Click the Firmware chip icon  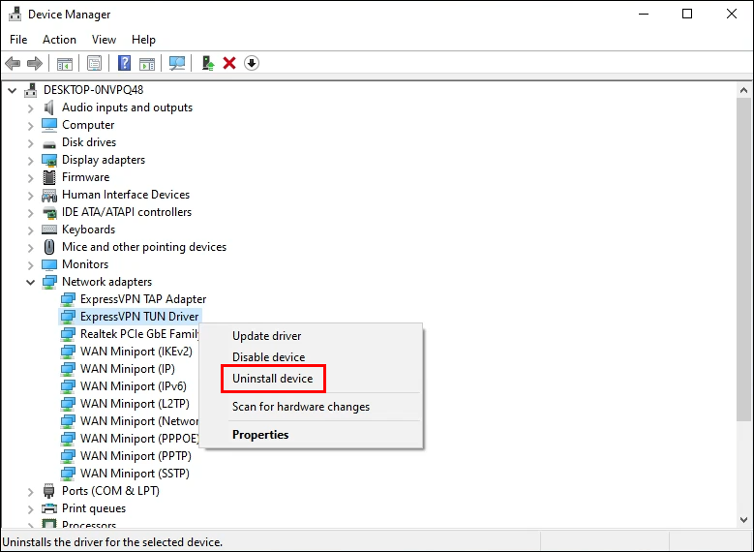(49, 177)
